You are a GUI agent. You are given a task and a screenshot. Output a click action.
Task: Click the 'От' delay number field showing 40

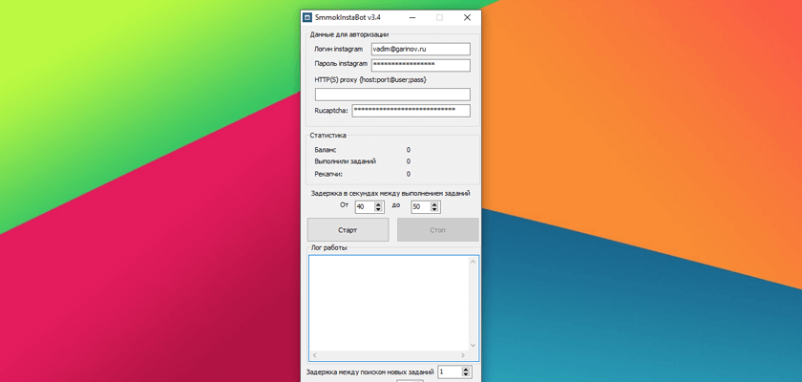click(365, 207)
